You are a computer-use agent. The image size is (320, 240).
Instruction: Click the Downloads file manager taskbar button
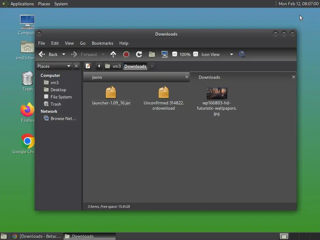(89, 236)
